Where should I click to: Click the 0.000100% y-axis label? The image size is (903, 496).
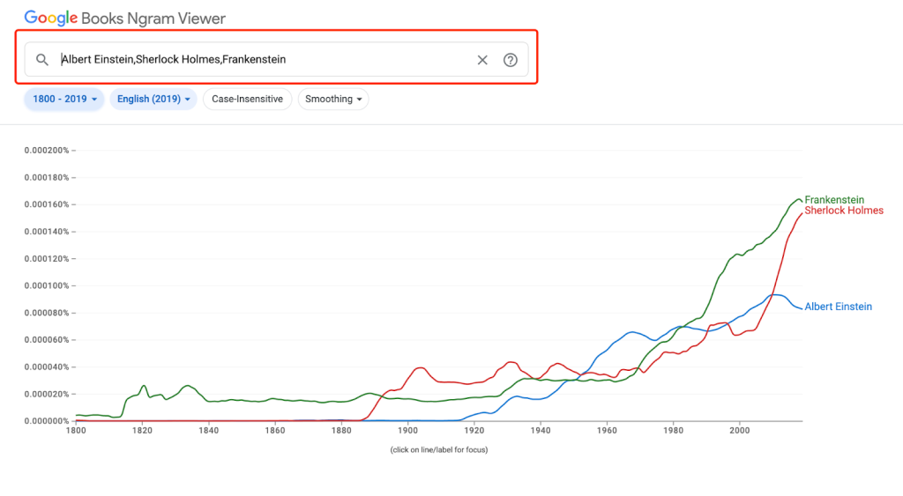pos(47,285)
